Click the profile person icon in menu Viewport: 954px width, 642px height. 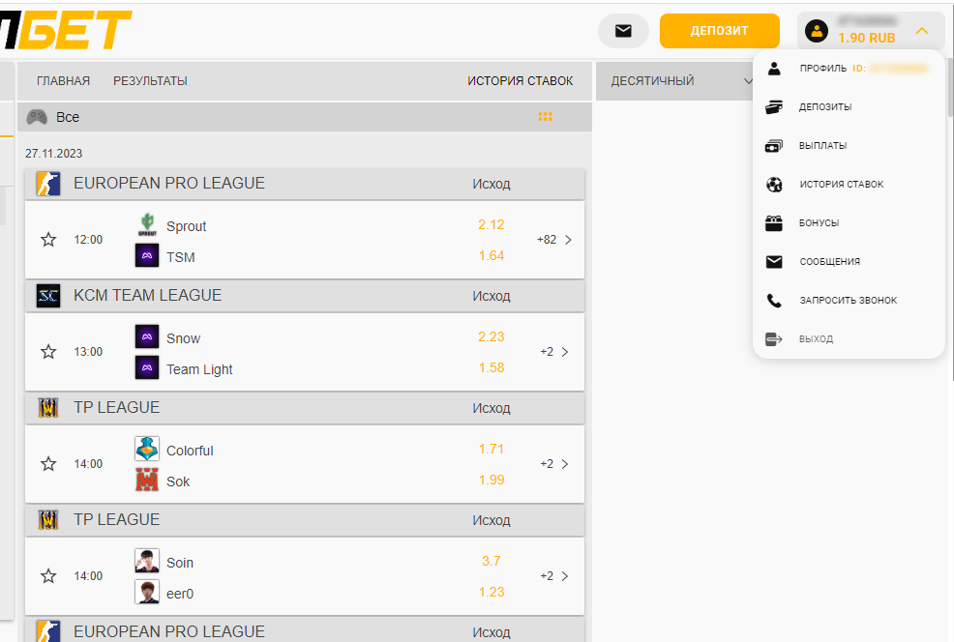774,68
